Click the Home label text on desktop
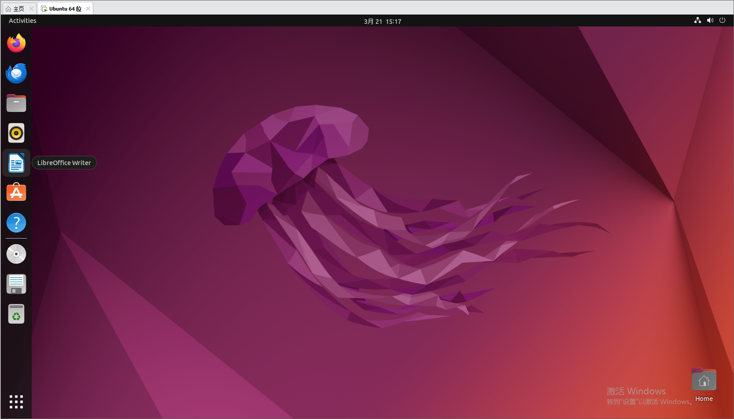Image resolution: width=734 pixels, height=419 pixels. (x=704, y=399)
